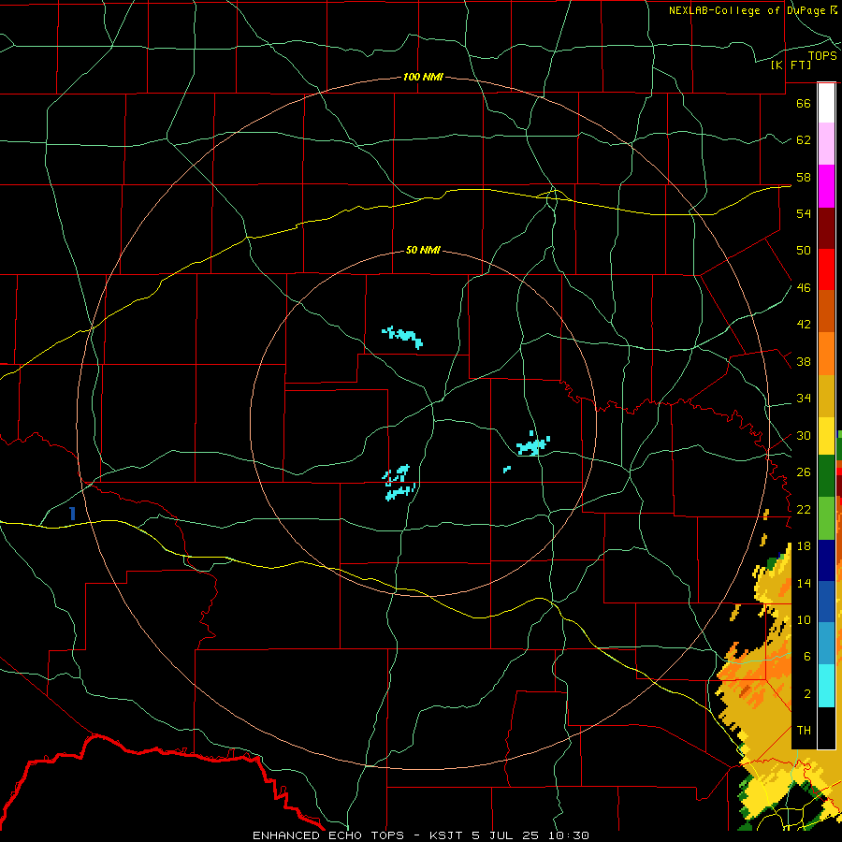
Task: Click the TH threshold label on legend
Action: (804, 731)
